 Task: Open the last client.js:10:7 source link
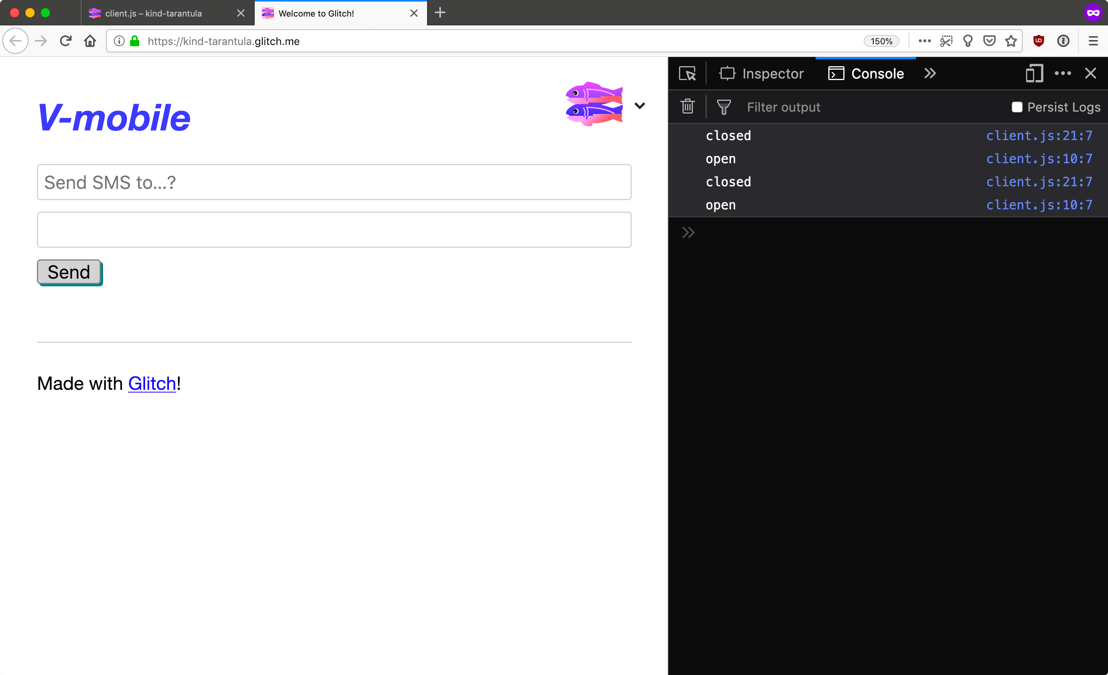(1039, 205)
